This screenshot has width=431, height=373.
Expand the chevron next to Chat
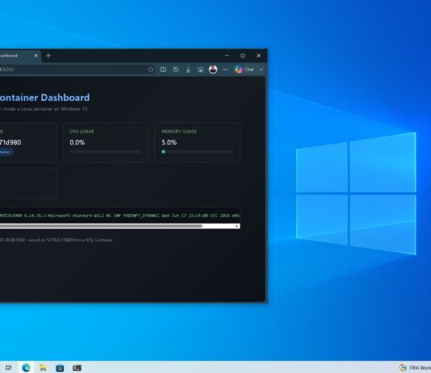261,69
